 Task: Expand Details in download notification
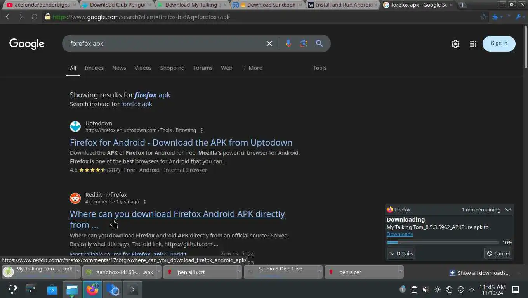pos(401,253)
